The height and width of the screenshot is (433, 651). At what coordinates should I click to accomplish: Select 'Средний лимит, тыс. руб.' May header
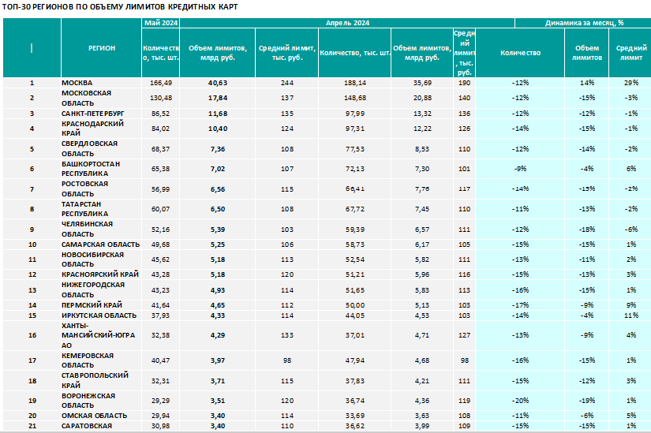[x=287, y=53]
